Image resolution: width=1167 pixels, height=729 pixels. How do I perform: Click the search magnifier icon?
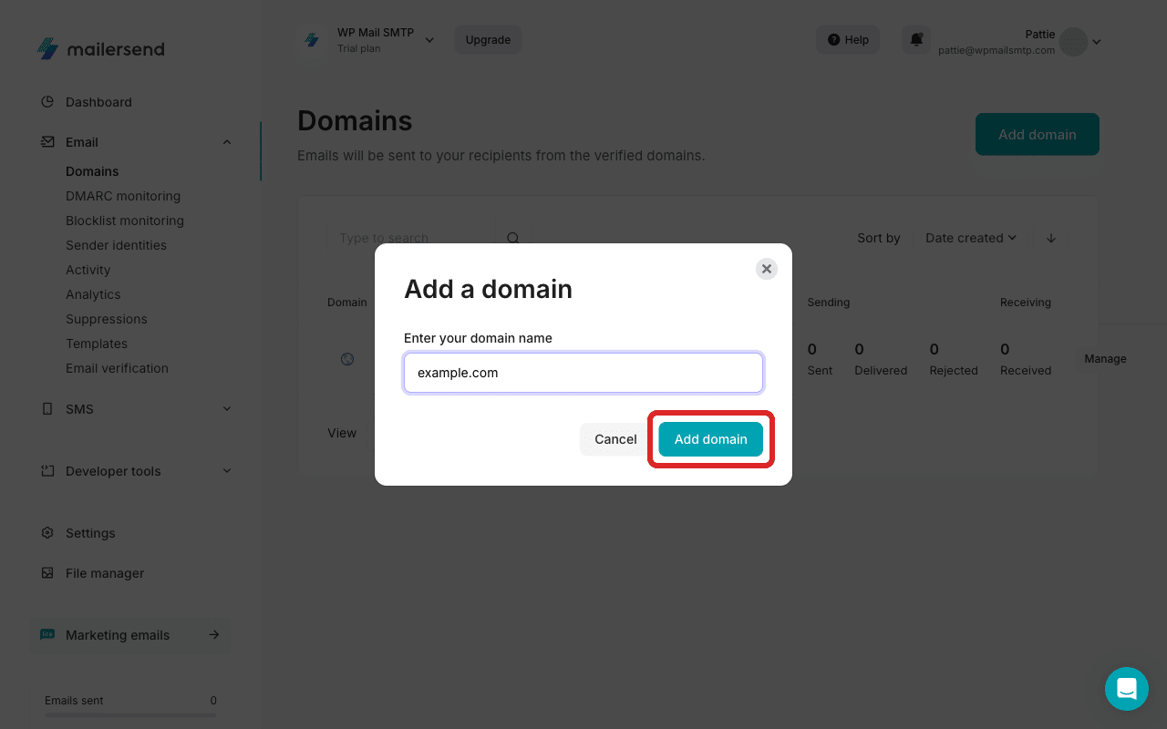(512, 237)
